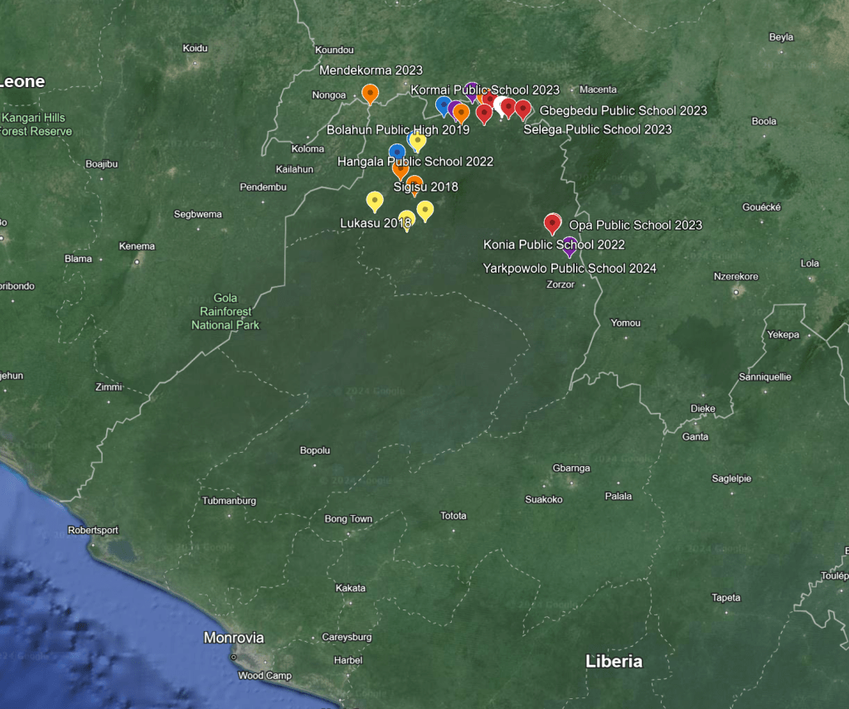Click the orange pin beside Sigisu 2018
This screenshot has height=709, width=849.
pyautogui.click(x=415, y=183)
